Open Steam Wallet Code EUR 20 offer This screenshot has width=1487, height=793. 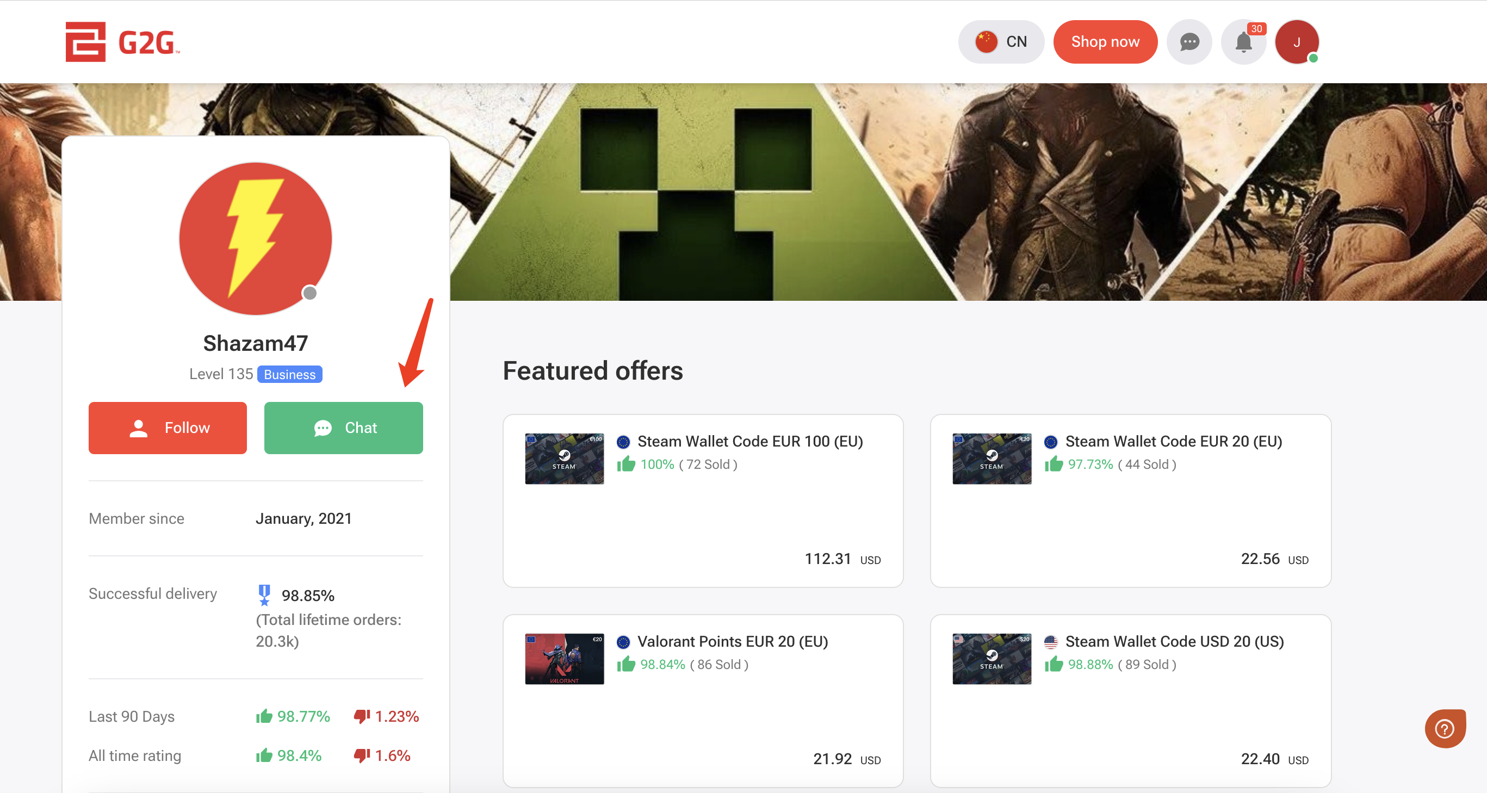[x=1173, y=442]
